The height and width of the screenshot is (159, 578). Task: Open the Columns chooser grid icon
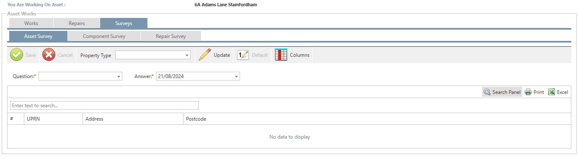[281, 55]
